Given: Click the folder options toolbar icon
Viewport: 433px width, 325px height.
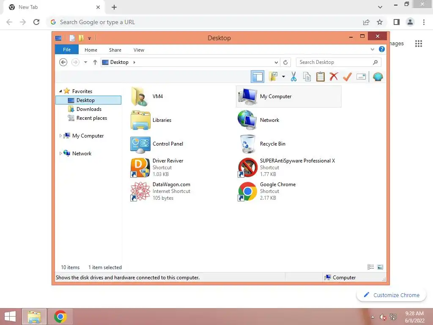Looking at the screenshot, I should [273, 77].
